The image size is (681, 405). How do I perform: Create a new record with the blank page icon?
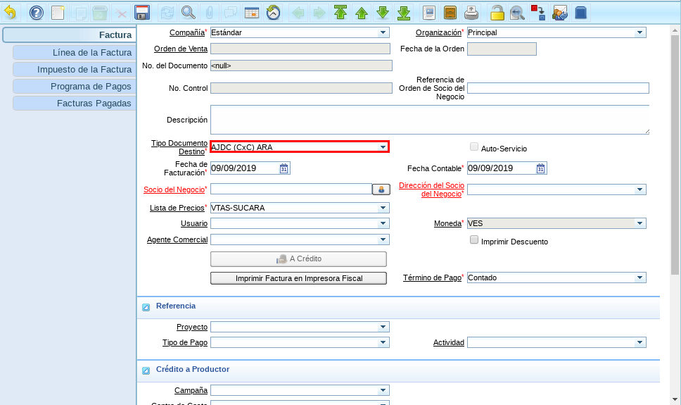point(58,13)
